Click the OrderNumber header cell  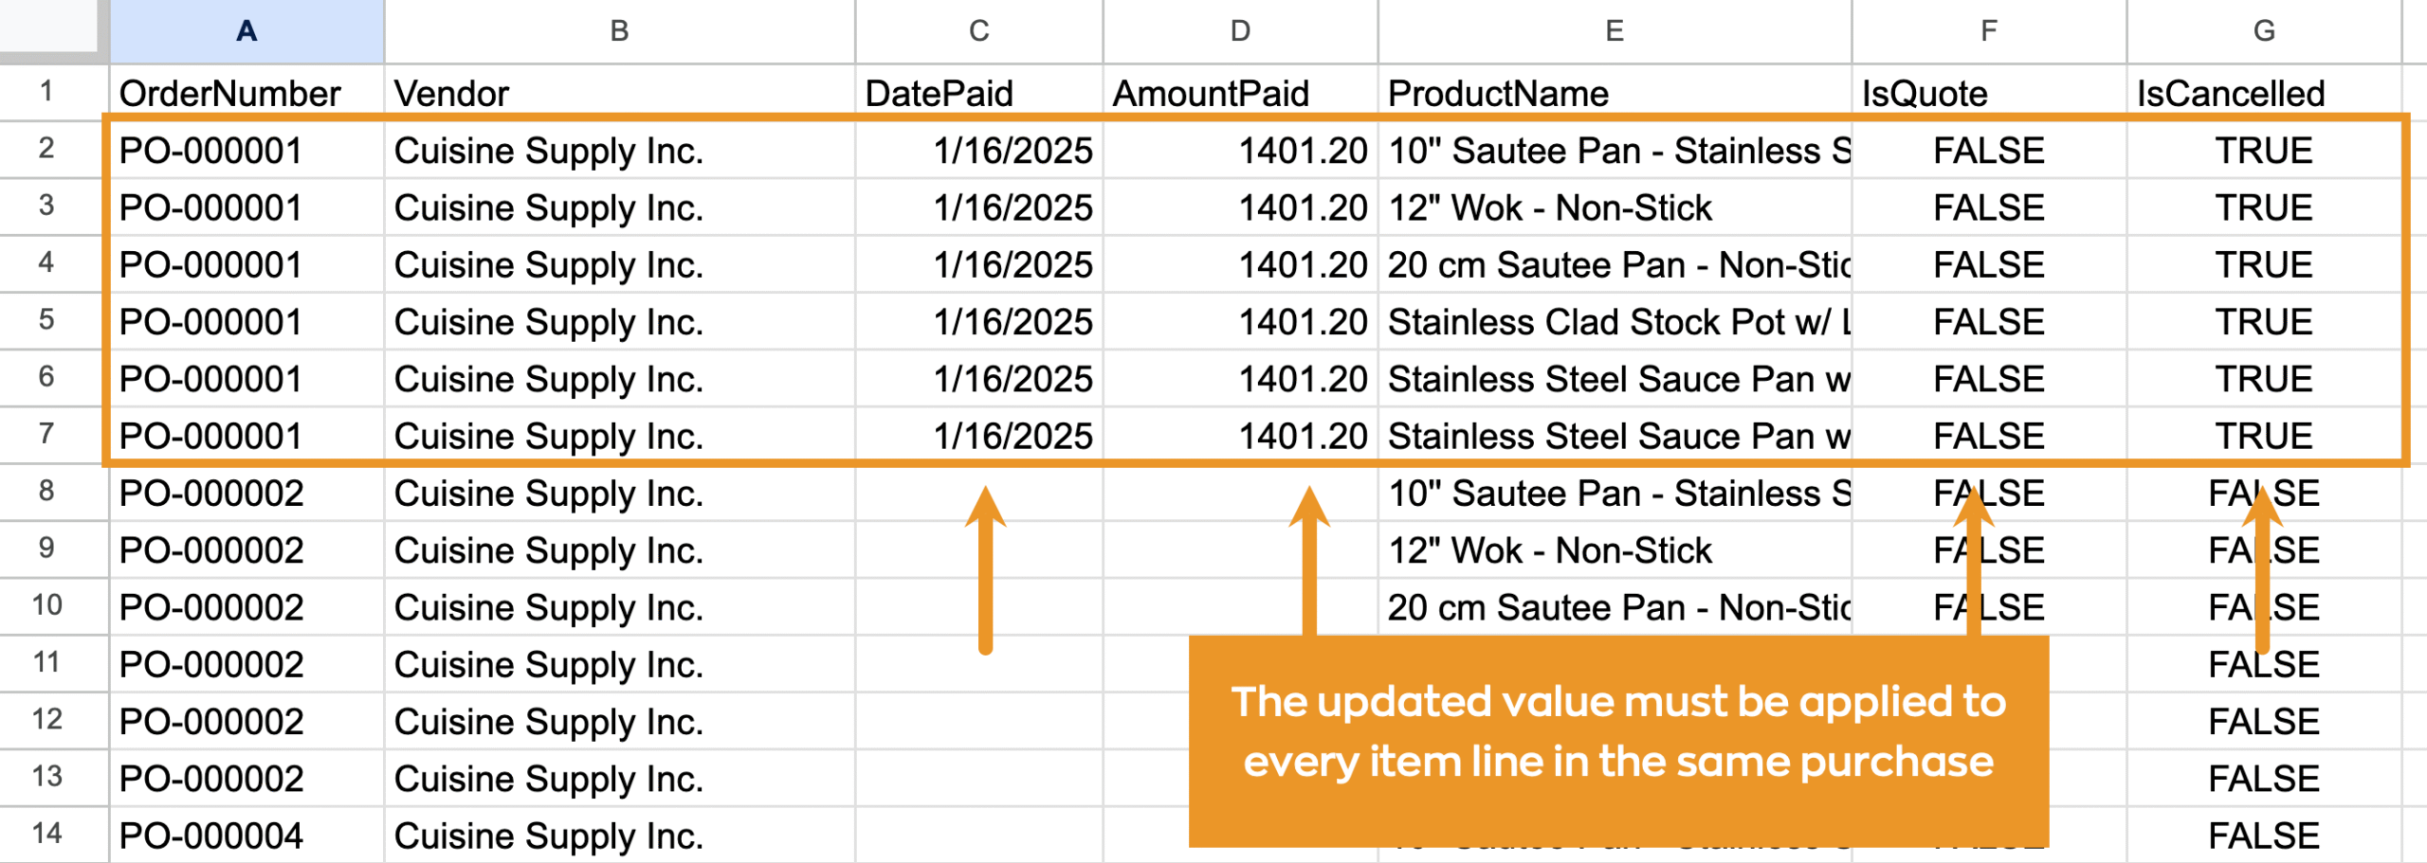tap(246, 93)
